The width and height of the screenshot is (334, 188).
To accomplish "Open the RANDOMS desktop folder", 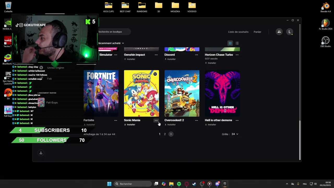I will click(142, 7).
